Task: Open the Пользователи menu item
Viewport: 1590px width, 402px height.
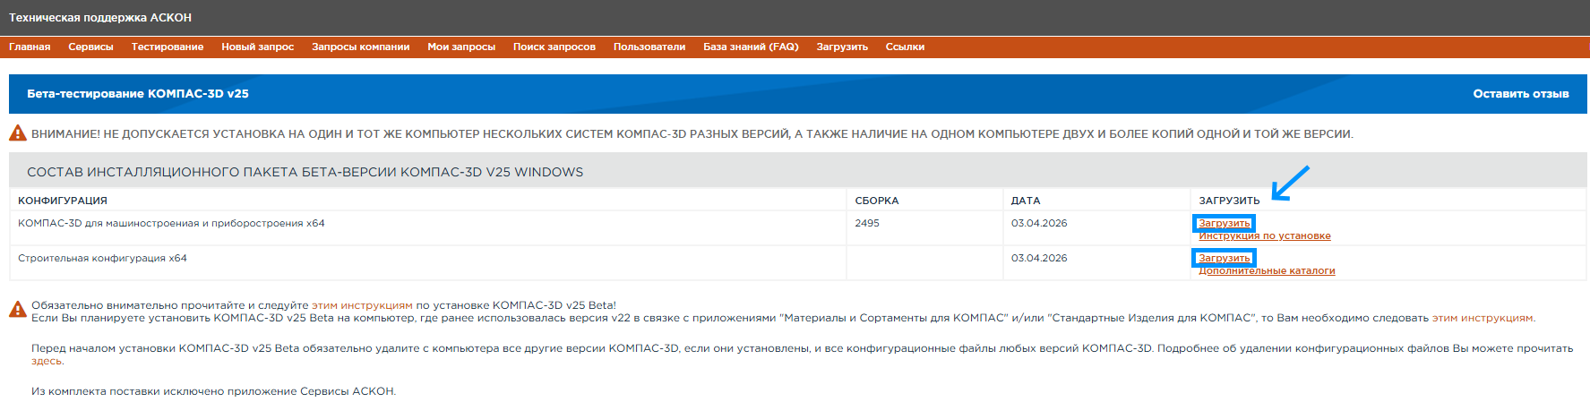Action: (649, 47)
